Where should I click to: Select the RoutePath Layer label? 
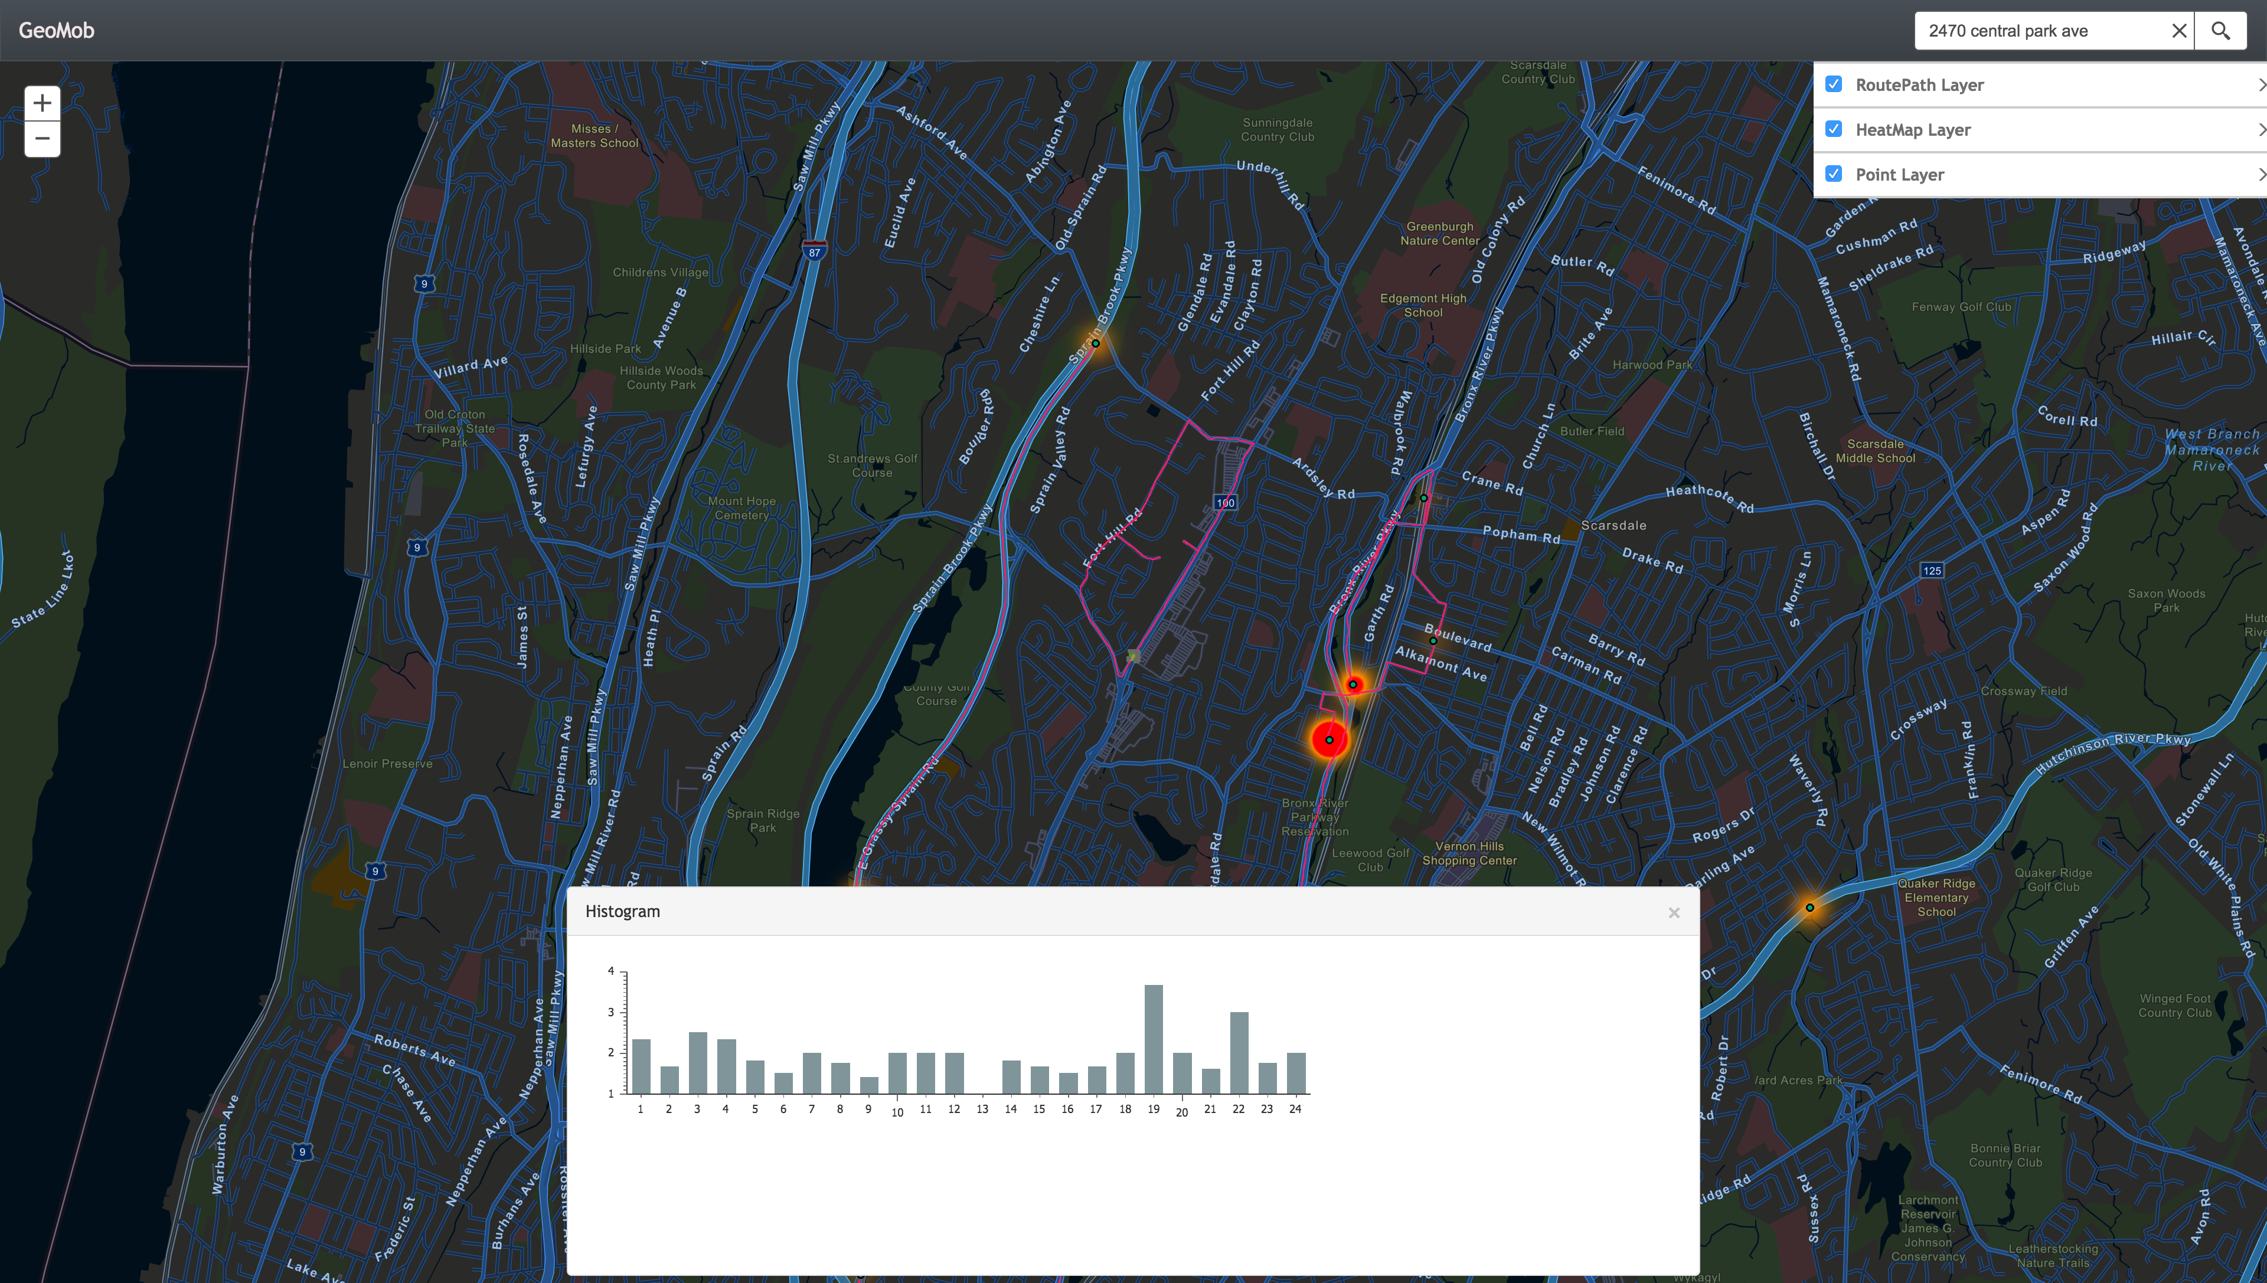[1919, 84]
